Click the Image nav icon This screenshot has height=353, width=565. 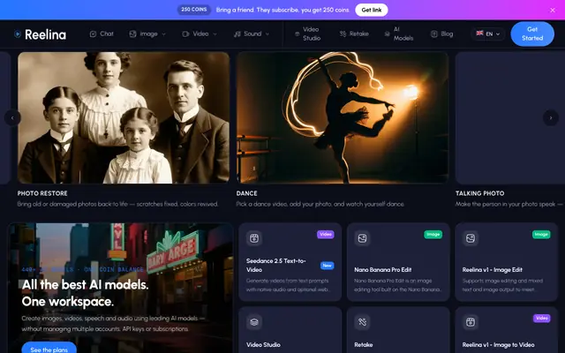[132, 34]
